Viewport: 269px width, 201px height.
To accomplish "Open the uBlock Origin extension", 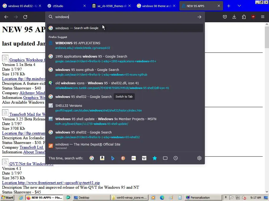I will [253, 17].
